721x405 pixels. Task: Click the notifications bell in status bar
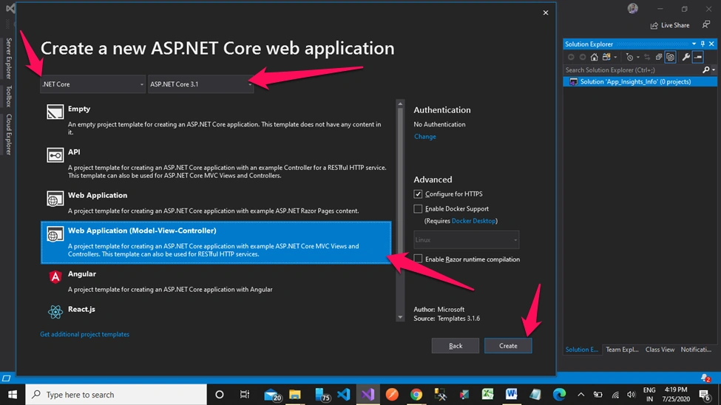tap(705, 378)
